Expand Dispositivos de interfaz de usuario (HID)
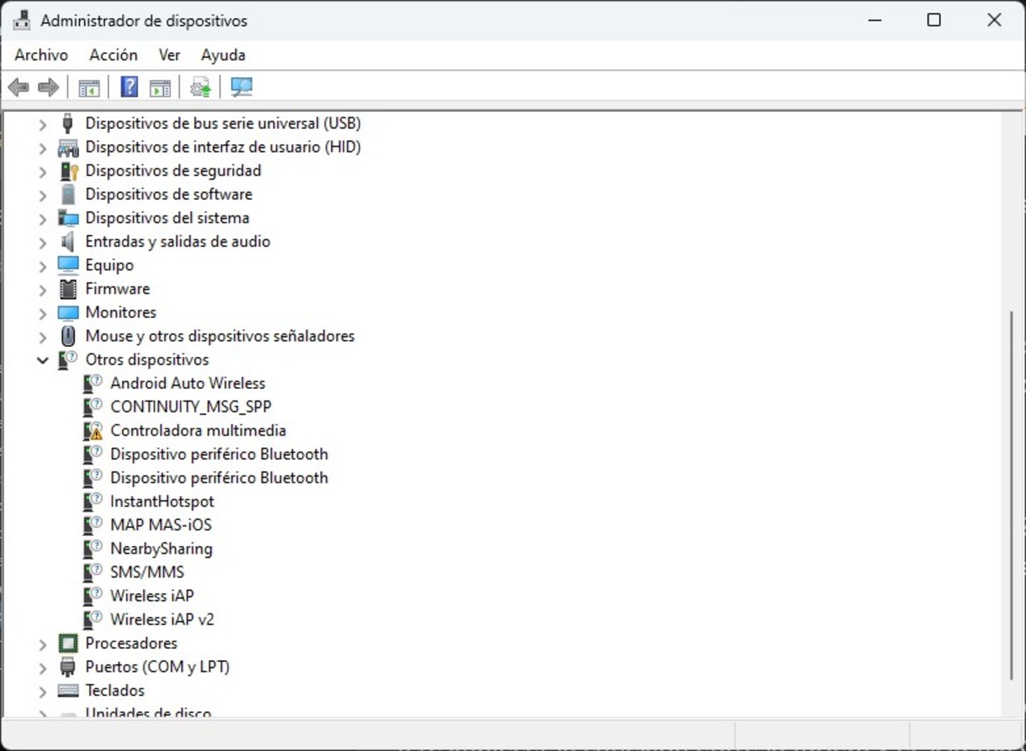 [x=43, y=148]
